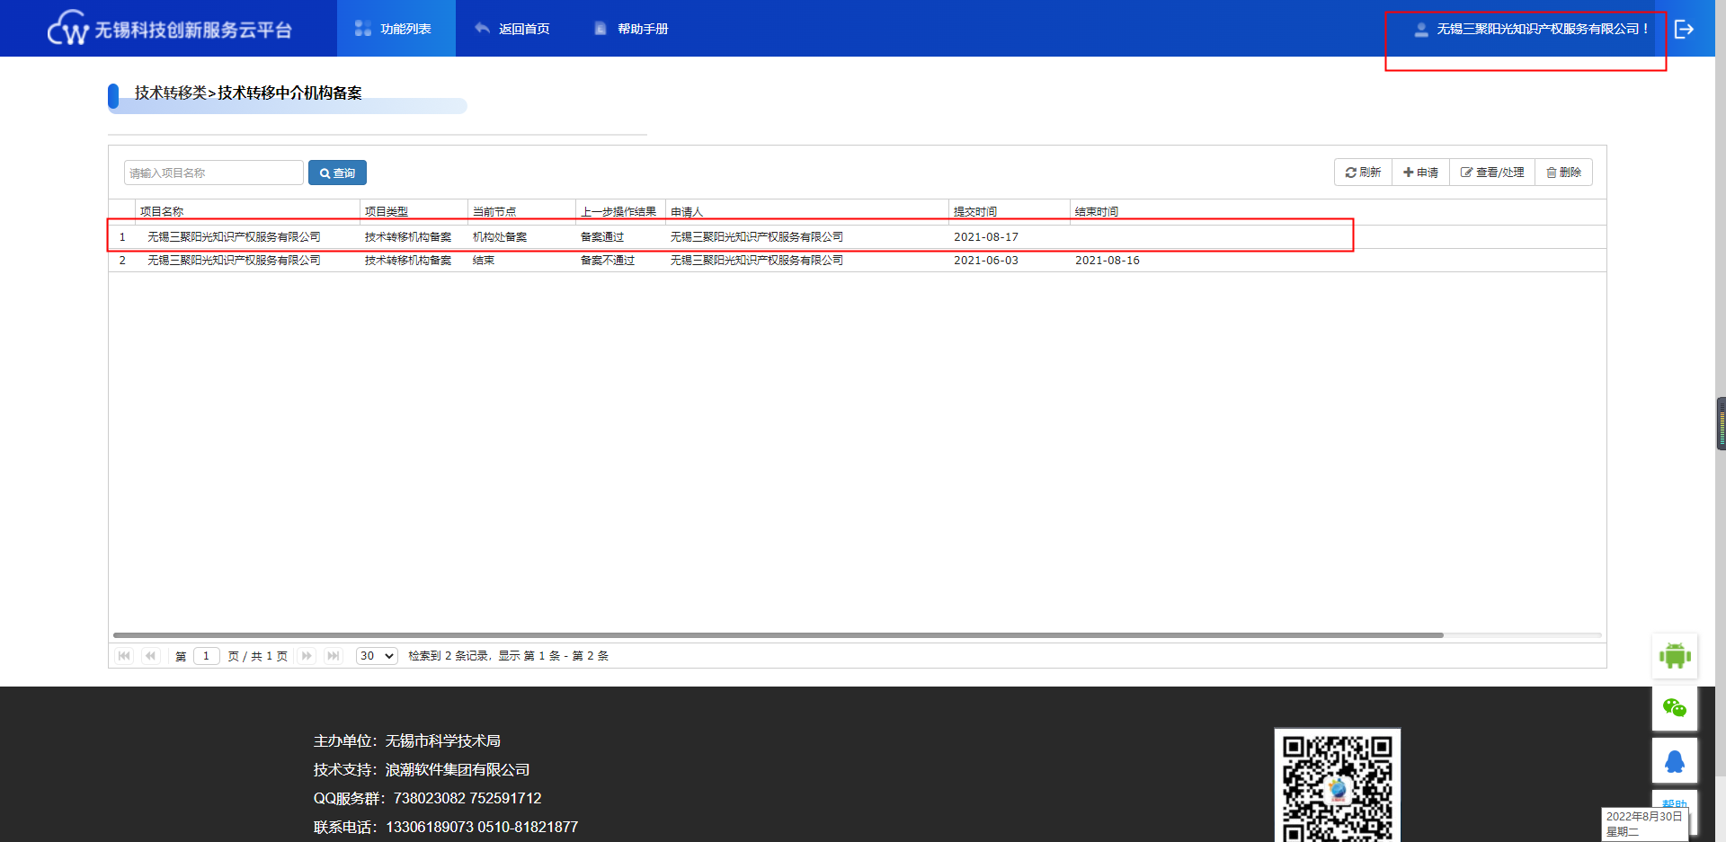Click the page number input box
The image size is (1726, 842).
pyautogui.click(x=207, y=656)
